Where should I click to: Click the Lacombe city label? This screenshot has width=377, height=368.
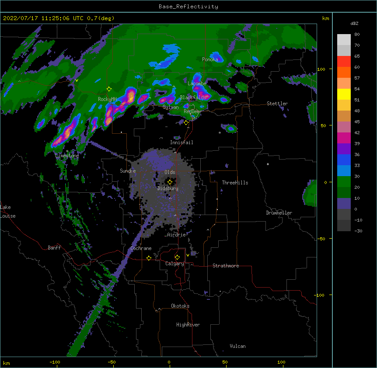pyautogui.click(x=197, y=83)
